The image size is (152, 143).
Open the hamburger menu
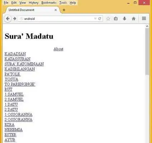pyautogui.click(x=144, y=19)
